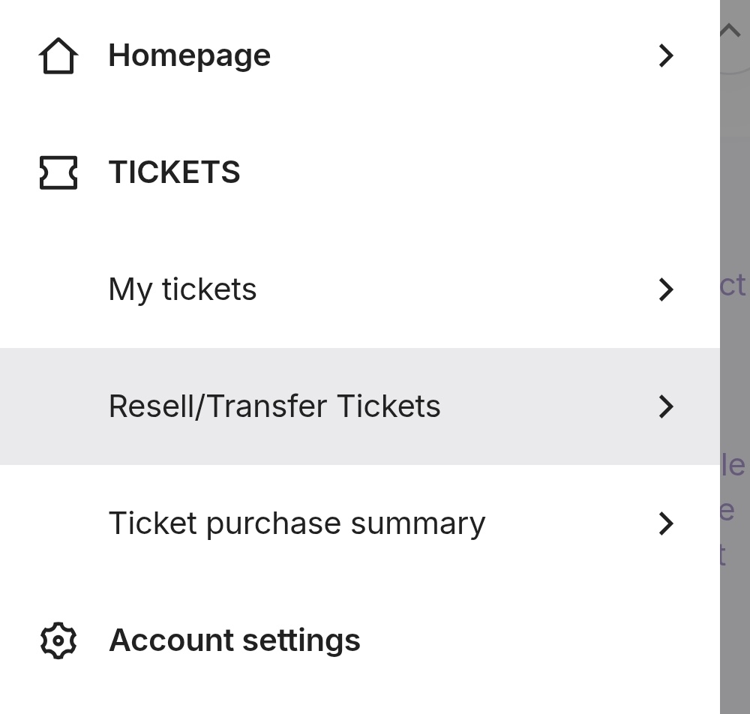Open Account settings label
This screenshot has width=750, height=714.
pyautogui.click(x=234, y=640)
